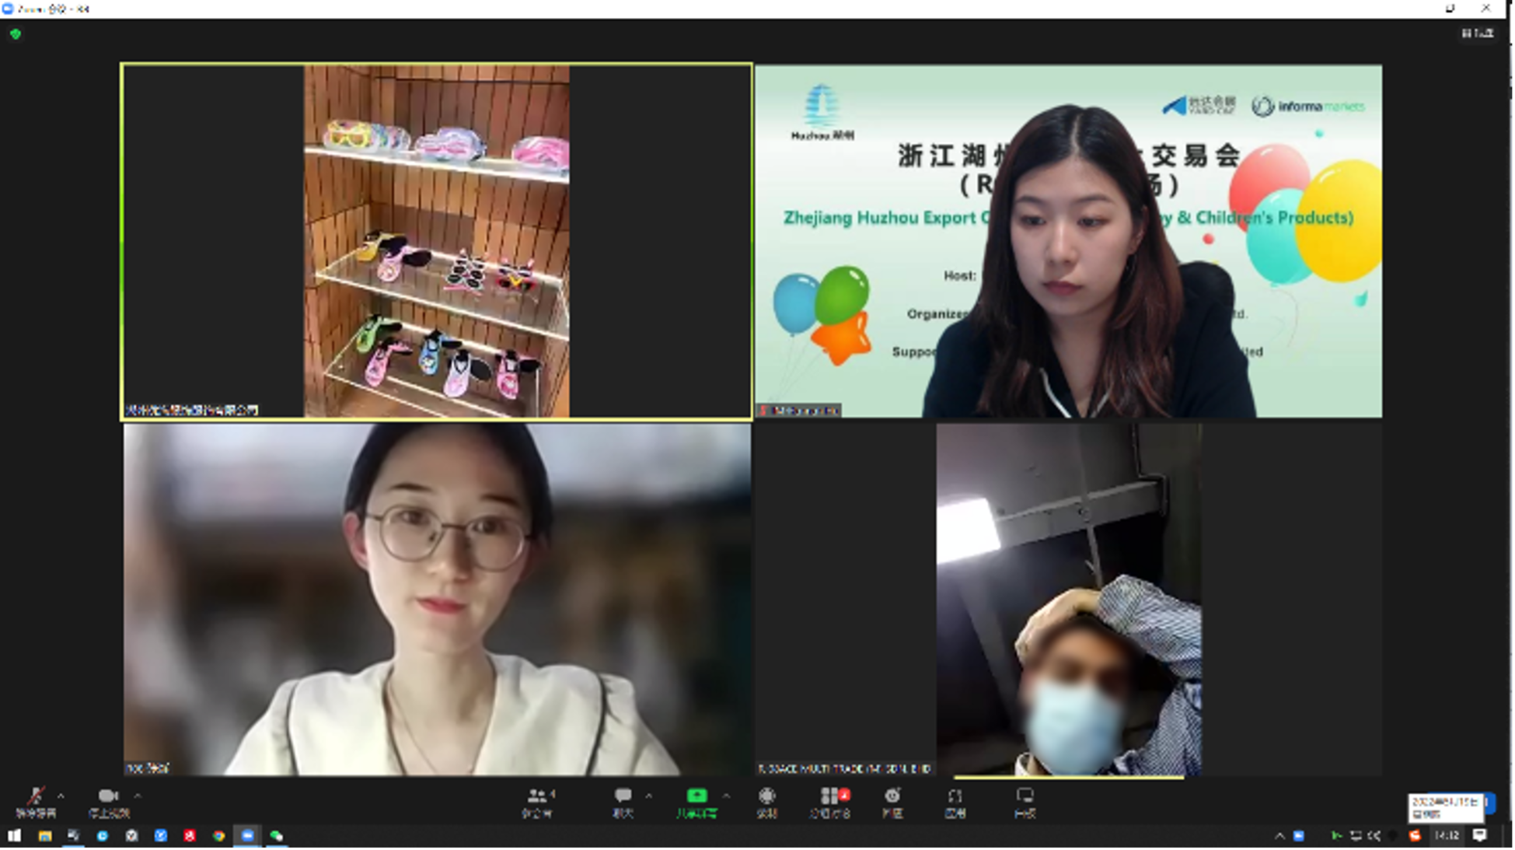This screenshot has height=850, width=1515.
Task: Switch to Zoom taskbar icon
Action: [x=248, y=835]
